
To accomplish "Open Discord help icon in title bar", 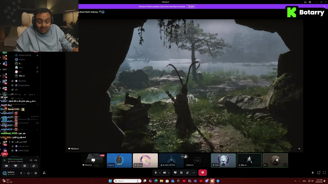I will coord(310,2).
